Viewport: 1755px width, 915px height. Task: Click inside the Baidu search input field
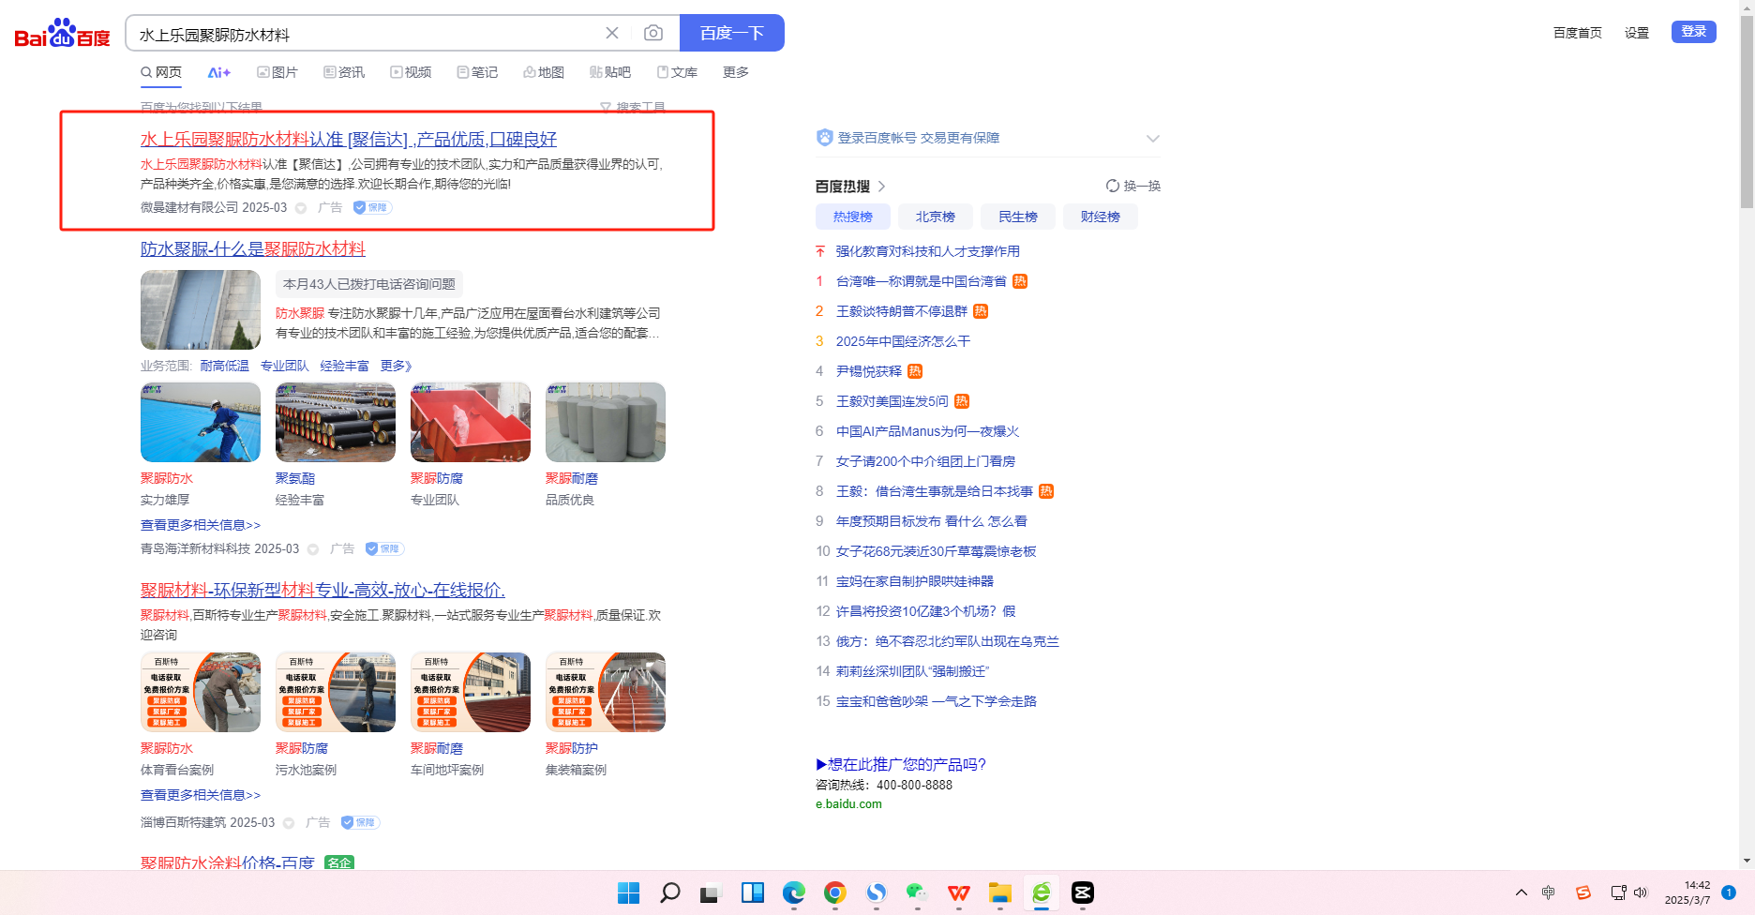point(366,34)
